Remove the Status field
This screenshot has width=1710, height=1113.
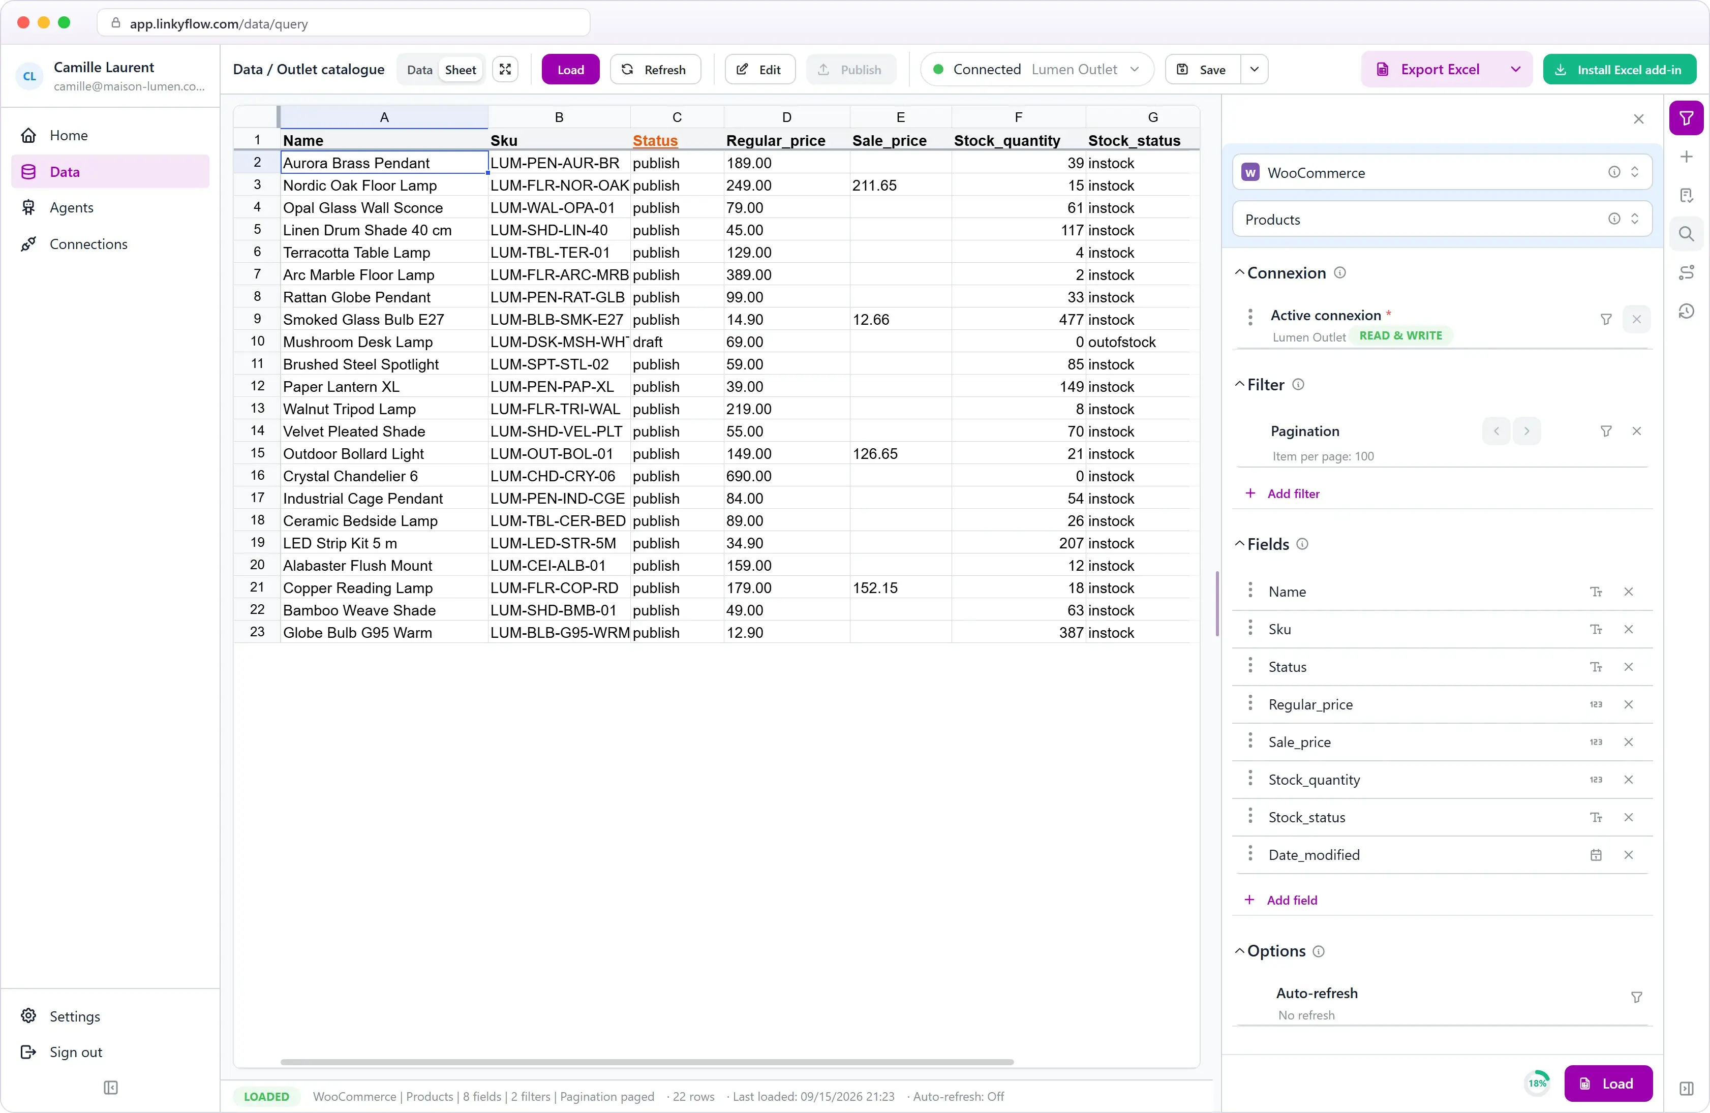point(1628,667)
